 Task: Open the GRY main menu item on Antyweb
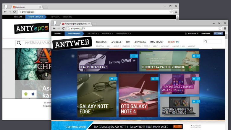[128, 42]
